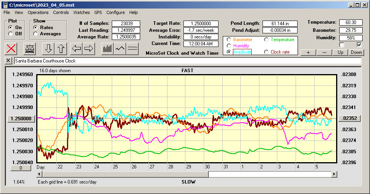Screen dimensions: 370x194
Task: Click the plus (+) button
Action: pyautogui.click(x=308, y=52)
